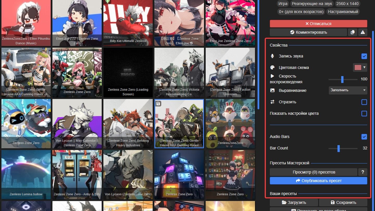Click the red Отписаться button
The width and height of the screenshot is (375, 211).
(x=318, y=23)
